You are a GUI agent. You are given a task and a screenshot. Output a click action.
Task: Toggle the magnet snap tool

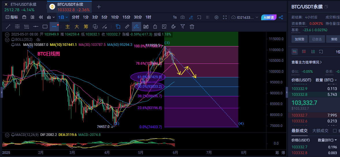click(x=173, y=27)
